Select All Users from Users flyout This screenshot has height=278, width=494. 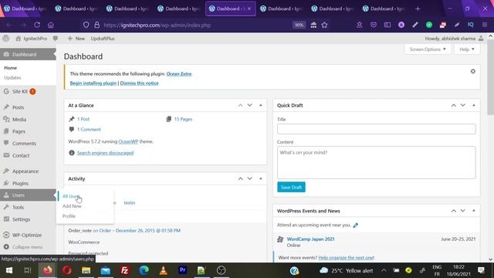(71, 196)
